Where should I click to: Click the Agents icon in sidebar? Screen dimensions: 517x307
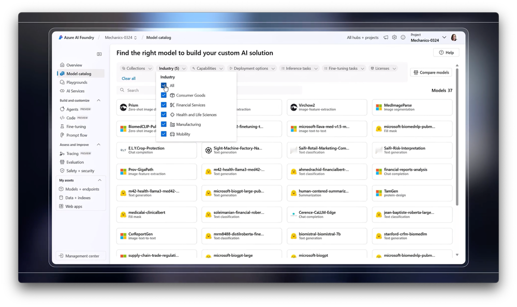(62, 109)
